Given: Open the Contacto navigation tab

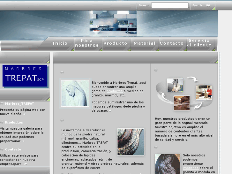Looking at the screenshot, I should (x=172, y=43).
